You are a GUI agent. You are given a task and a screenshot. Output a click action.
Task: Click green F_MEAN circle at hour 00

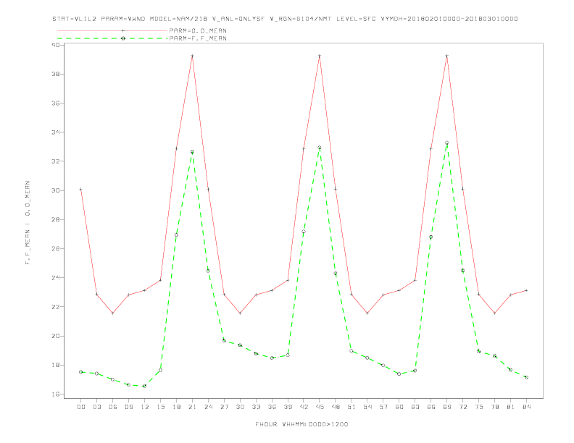pyautogui.click(x=81, y=372)
